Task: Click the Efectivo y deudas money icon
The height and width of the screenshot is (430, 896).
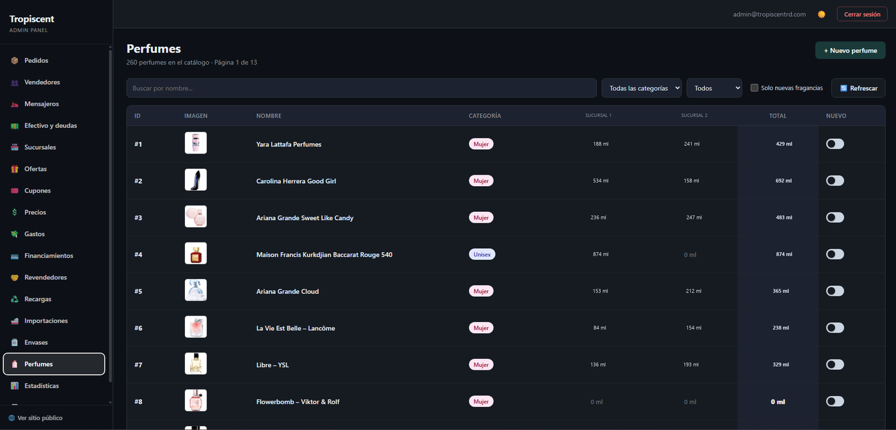Action: pyautogui.click(x=14, y=126)
